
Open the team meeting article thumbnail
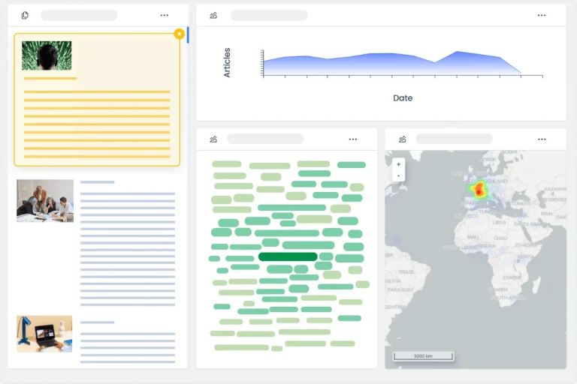point(45,200)
